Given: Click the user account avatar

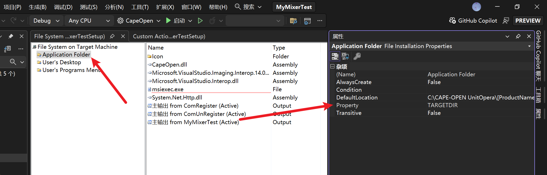Looking at the screenshot, I should [477, 7].
